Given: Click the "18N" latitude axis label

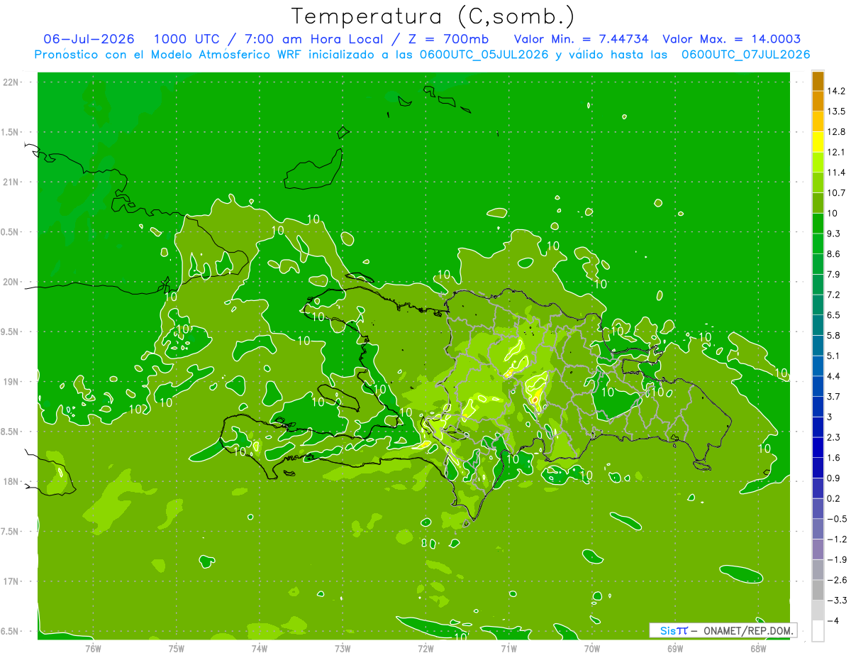Looking at the screenshot, I should 11,482.
